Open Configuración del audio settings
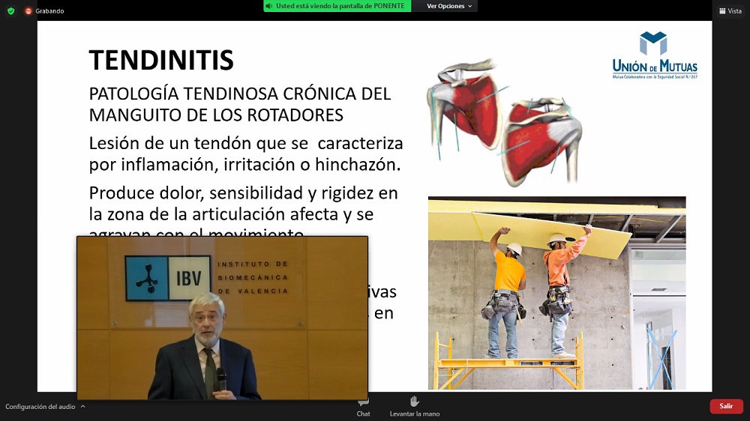Screen dimensions: 750x421 (x=40, y=406)
